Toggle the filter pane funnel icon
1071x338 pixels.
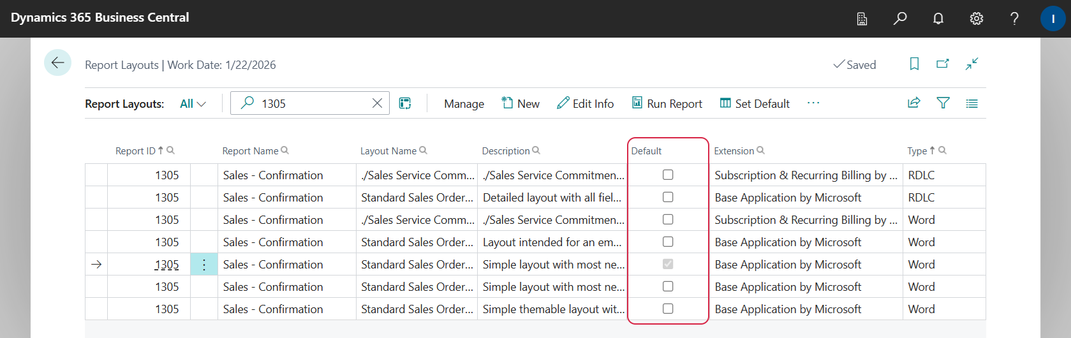(x=943, y=103)
